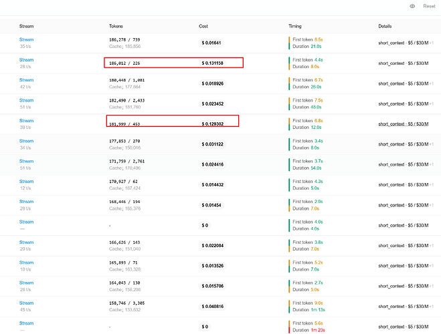This screenshot has width=441, height=334.
Task: Click the Cache 185,856 value
Action: [125, 46]
